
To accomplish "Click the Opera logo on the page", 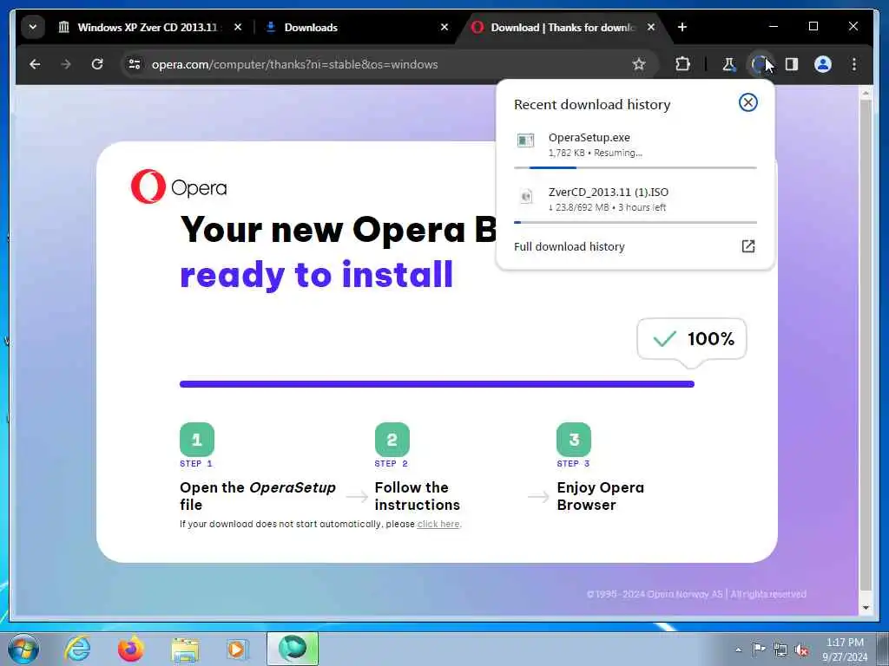I will (179, 186).
